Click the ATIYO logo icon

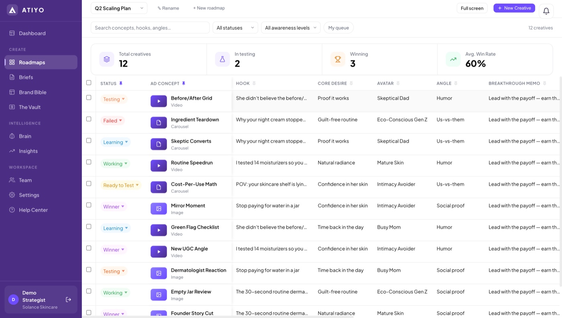point(12,10)
